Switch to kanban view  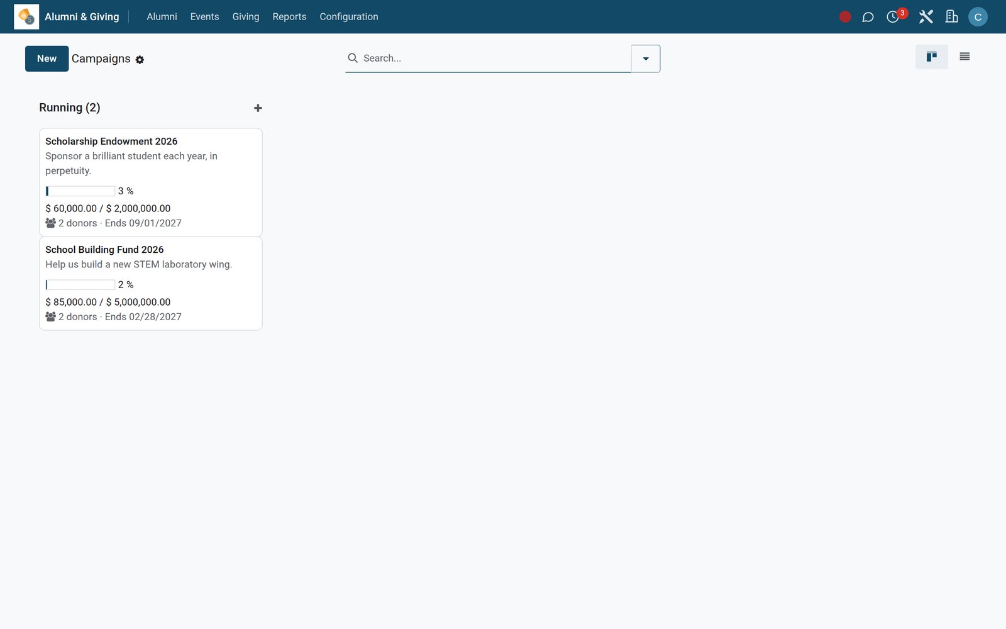pos(931,57)
